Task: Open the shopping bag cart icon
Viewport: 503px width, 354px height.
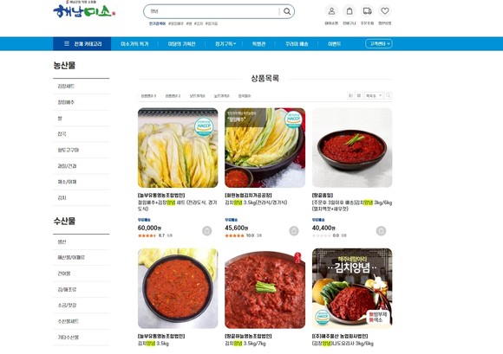Action: click(349, 11)
